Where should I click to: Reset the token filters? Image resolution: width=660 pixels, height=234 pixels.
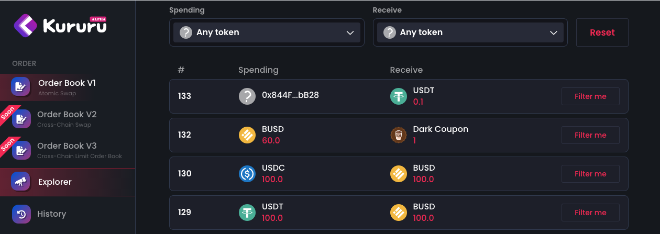coord(602,32)
